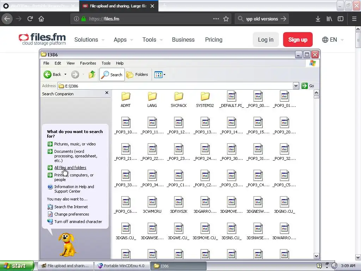This screenshot has height=271, width=361.
Task: Click the Windows Start button
Action: (x=17, y=266)
